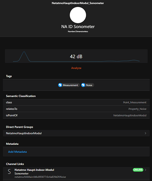Open the Netatmo Haupt-Indoor-Modul Sonometer channel link
The width and height of the screenshot is (152, 181).
[x=76, y=173]
